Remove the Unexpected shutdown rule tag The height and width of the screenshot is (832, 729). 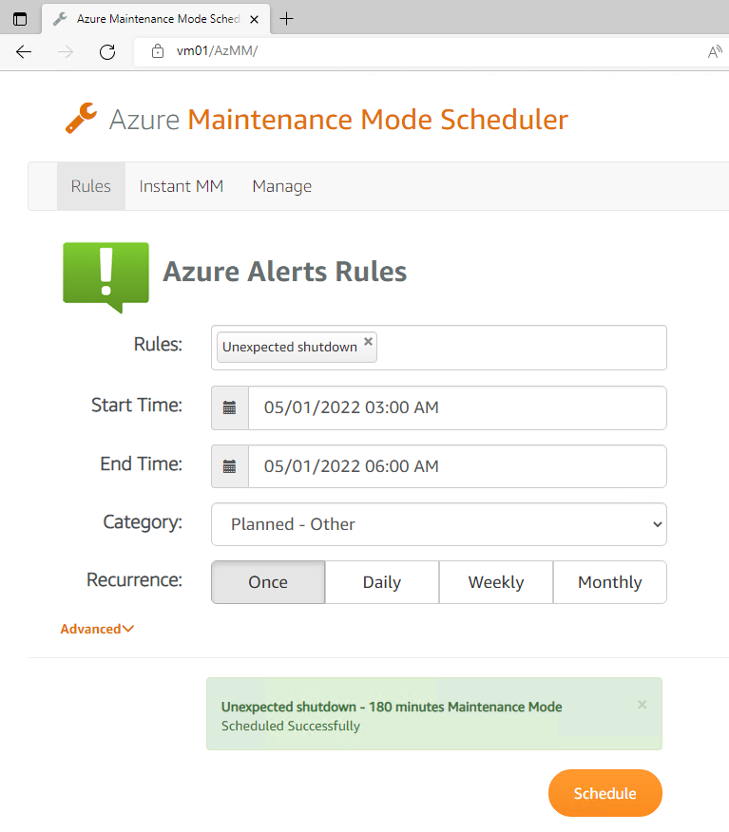pyautogui.click(x=368, y=342)
